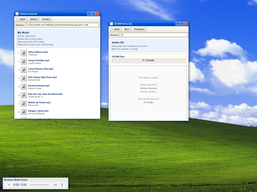Viewport: 257px width, 192px height.
Task: Click the music note icon for Velha Infância.mp3
Action: tap(24, 53)
